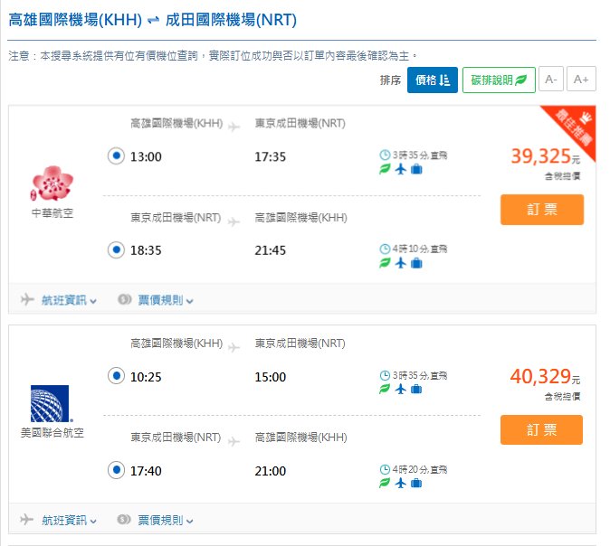Click the swap arrows icon in route title

(x=152, y=19)
